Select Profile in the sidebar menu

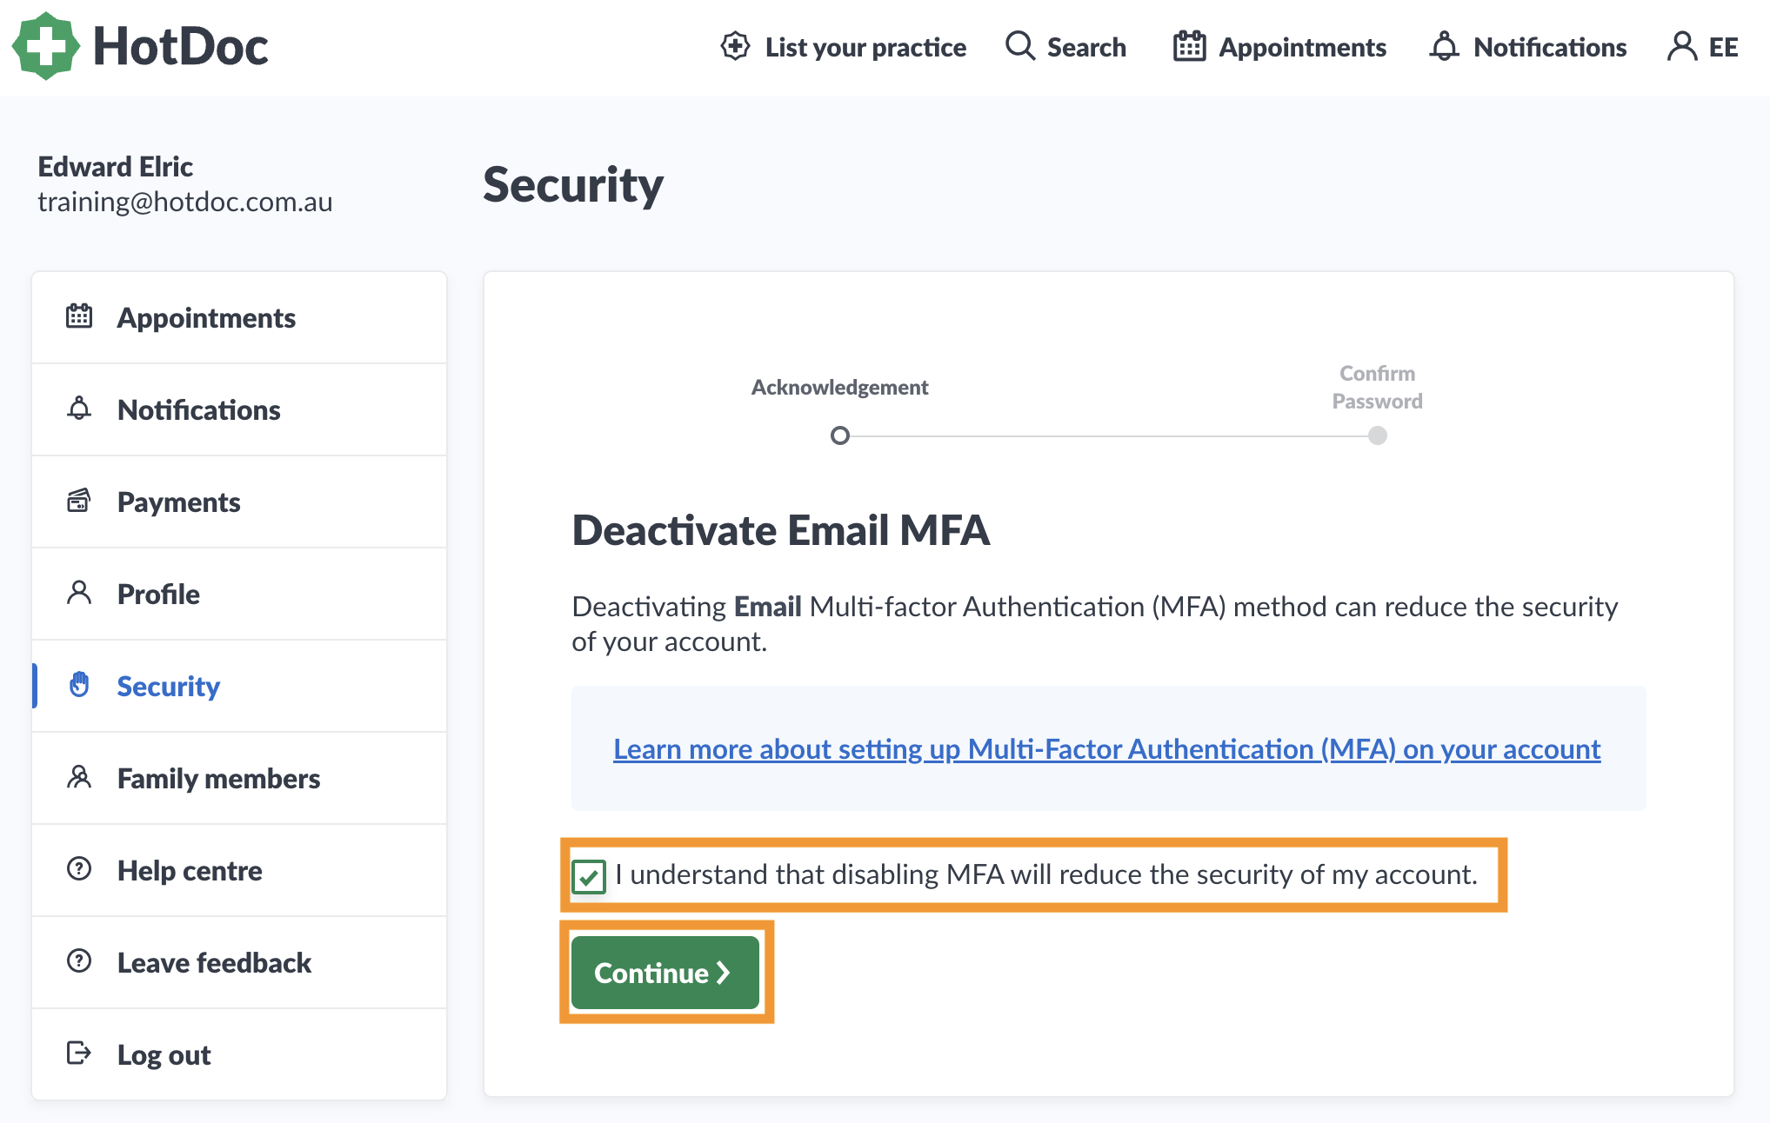click(239, 595)
